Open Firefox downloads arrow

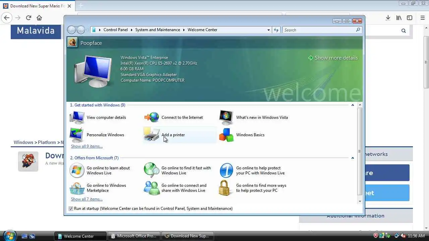click(388, 18)
